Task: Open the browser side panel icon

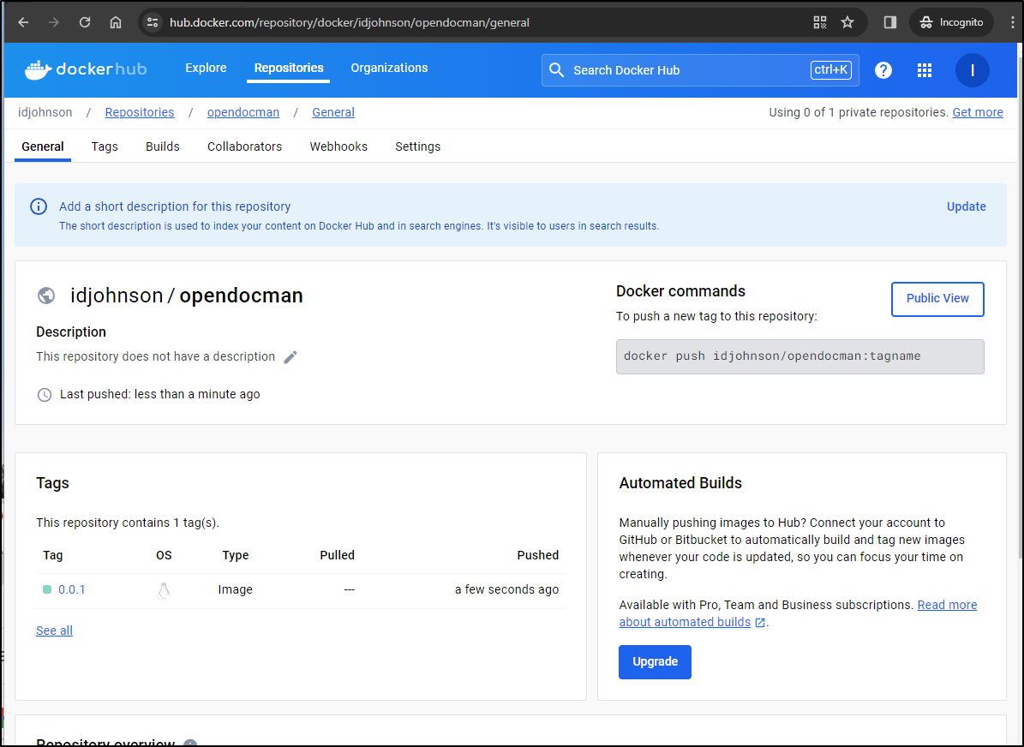Action: point(890,22)
